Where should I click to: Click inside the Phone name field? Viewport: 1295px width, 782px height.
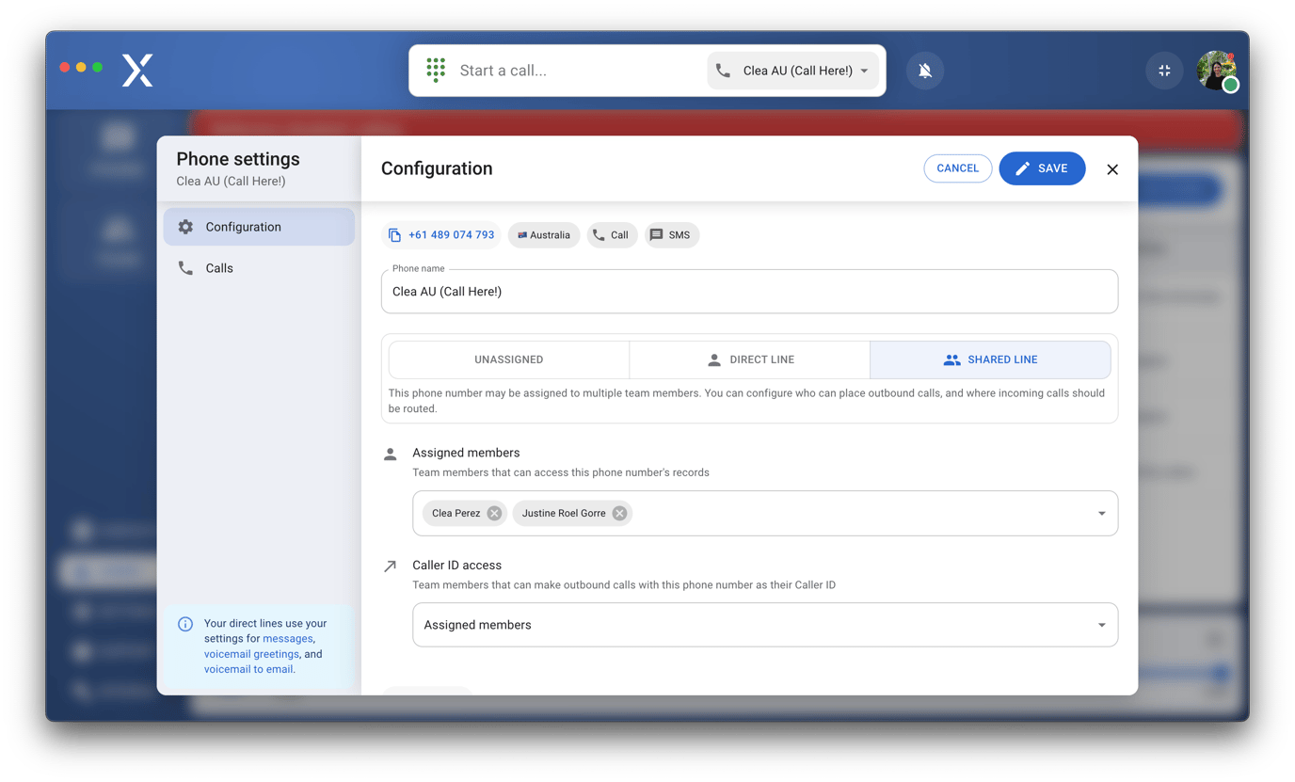pyautogui.click(x=659, y=292)
